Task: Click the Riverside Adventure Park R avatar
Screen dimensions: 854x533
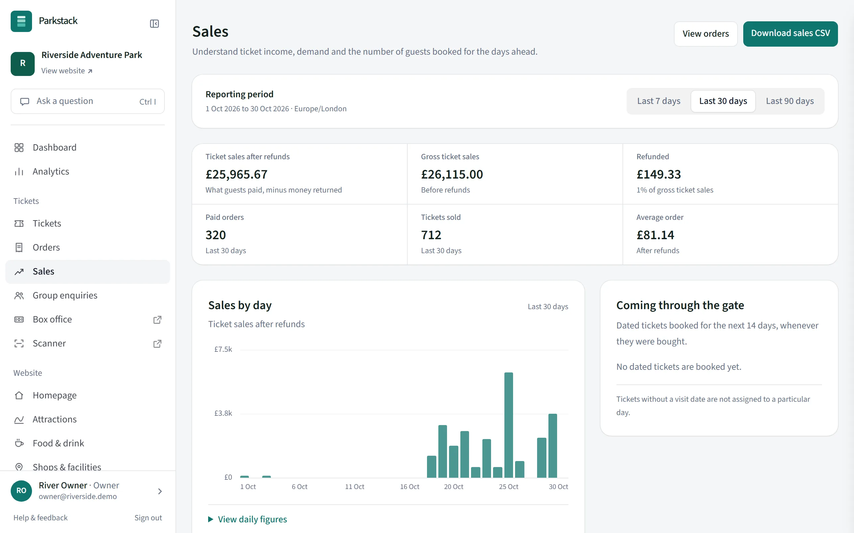Action: tap(23, 64)
